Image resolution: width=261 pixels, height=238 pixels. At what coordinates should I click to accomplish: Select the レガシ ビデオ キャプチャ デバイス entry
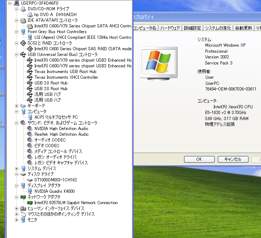(x=61, y=163)
